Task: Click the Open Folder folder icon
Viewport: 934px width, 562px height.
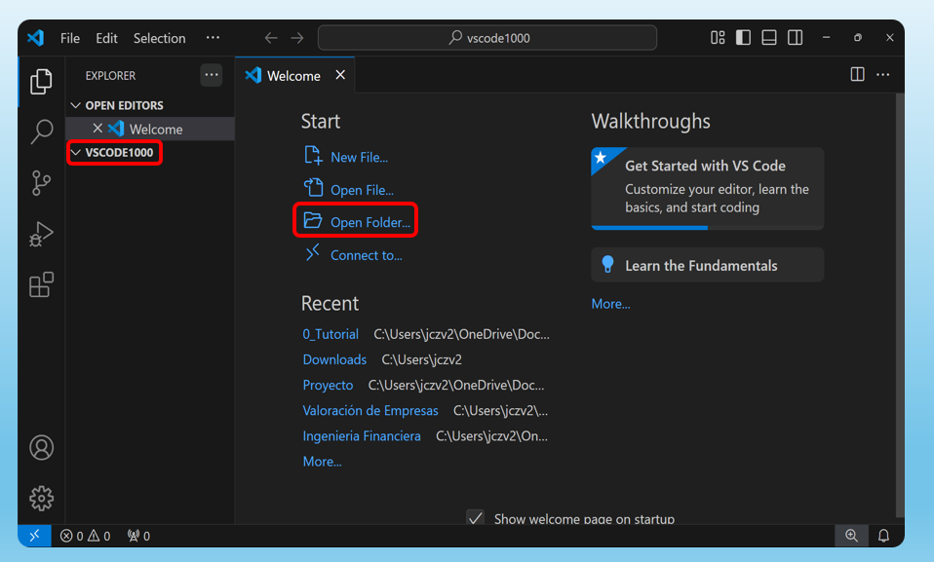Action: point(313,221)
